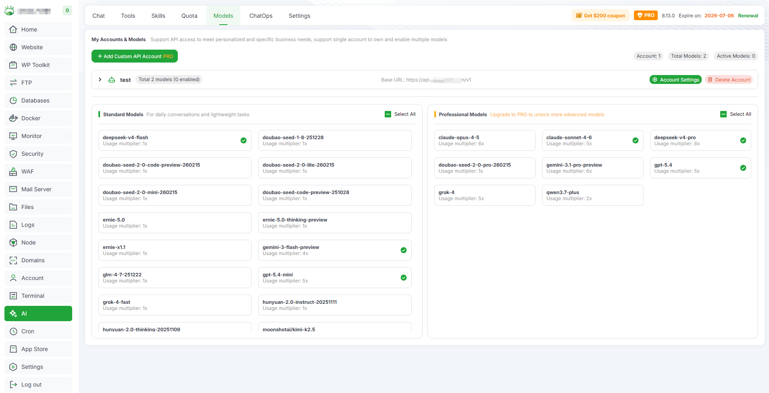Select the gemini-3.1-pro-preview model card

coord(592,168)
